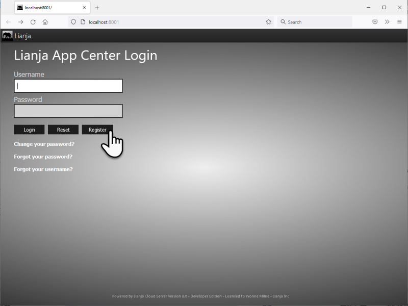Open the favicon on the localhost:8001 tab
This screenshot has height=306, width=408.
point(20,7)
